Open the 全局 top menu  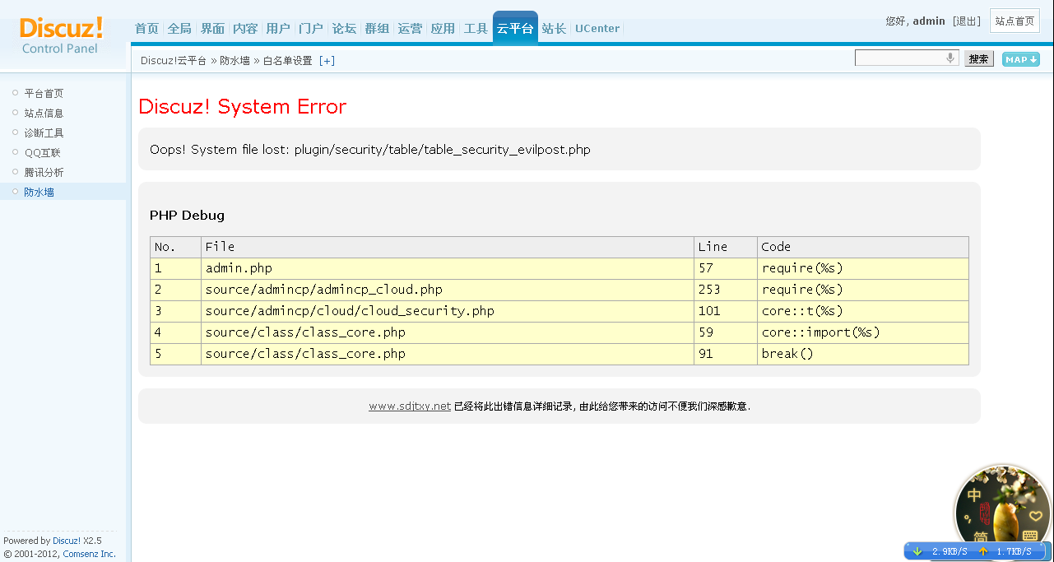(x=179, y=29)
